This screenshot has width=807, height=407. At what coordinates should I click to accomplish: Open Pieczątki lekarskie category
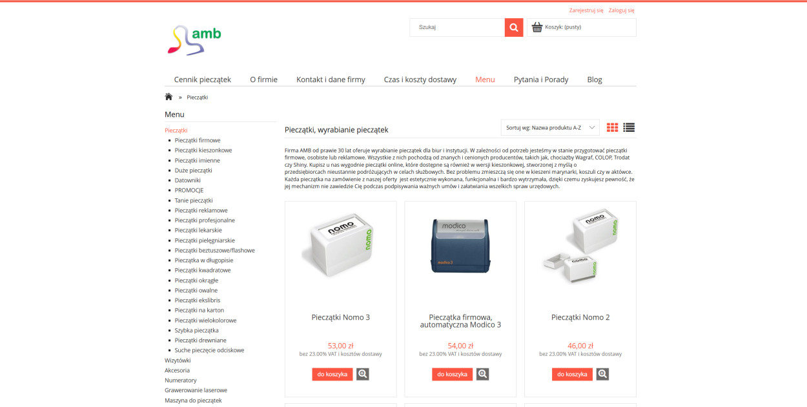click(198, 230)
